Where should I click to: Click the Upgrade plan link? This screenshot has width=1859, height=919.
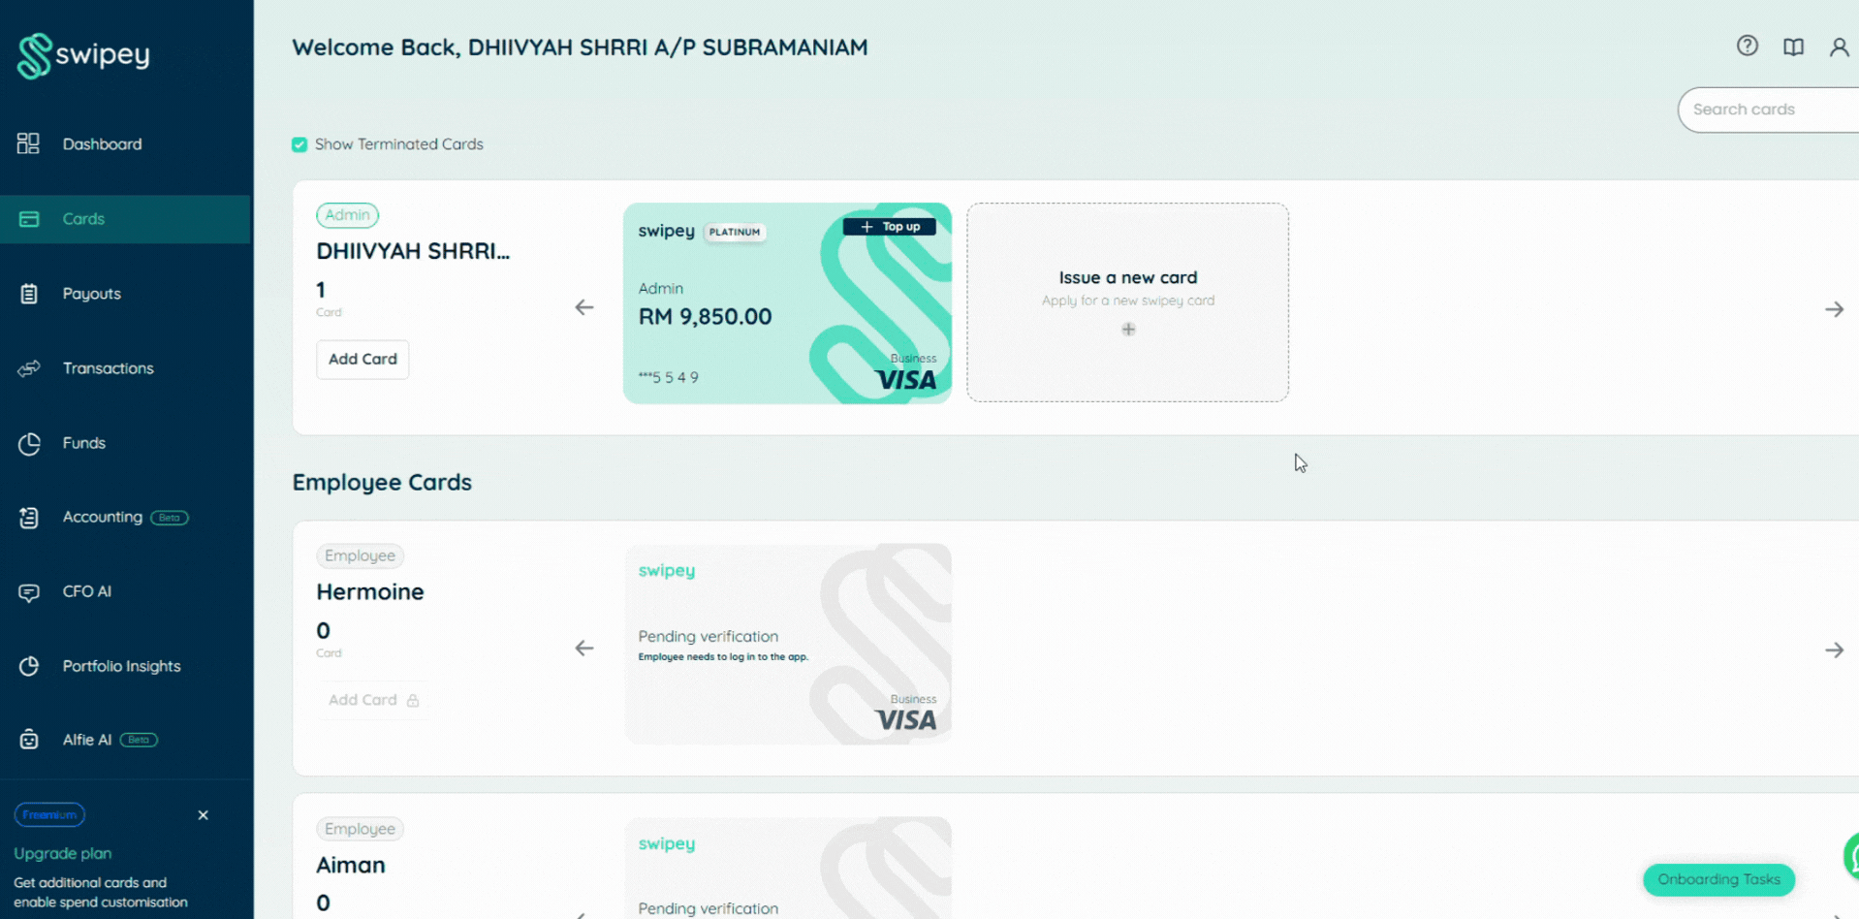(63, 853)
